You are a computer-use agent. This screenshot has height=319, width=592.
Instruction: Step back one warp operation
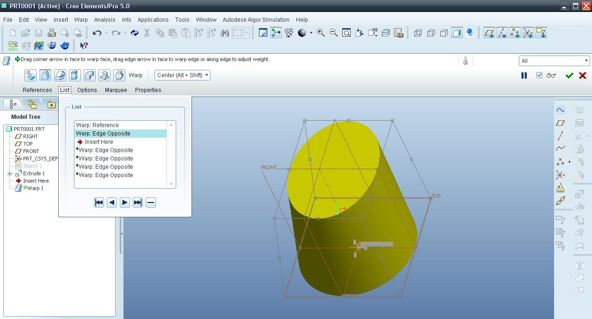112,202
